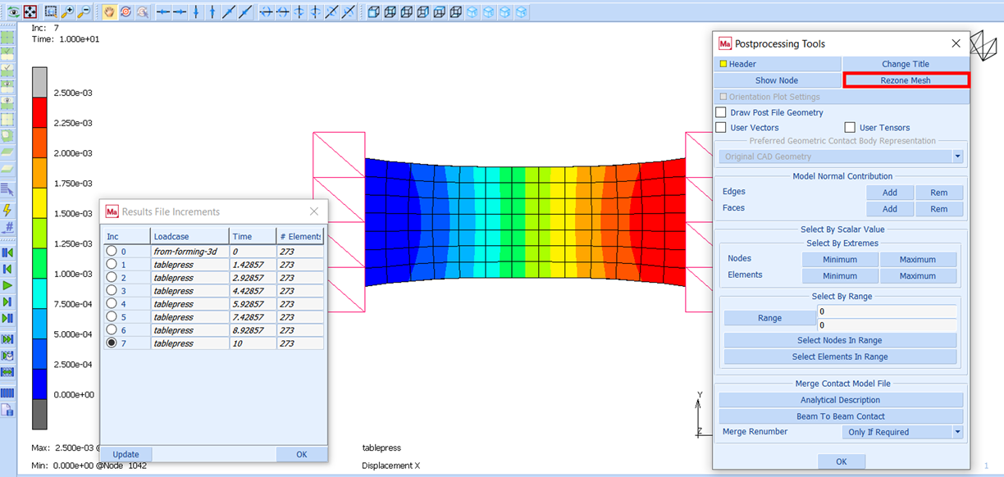
Task: Click OK in Results File Increments dialog
Action: tap(301, 454)
